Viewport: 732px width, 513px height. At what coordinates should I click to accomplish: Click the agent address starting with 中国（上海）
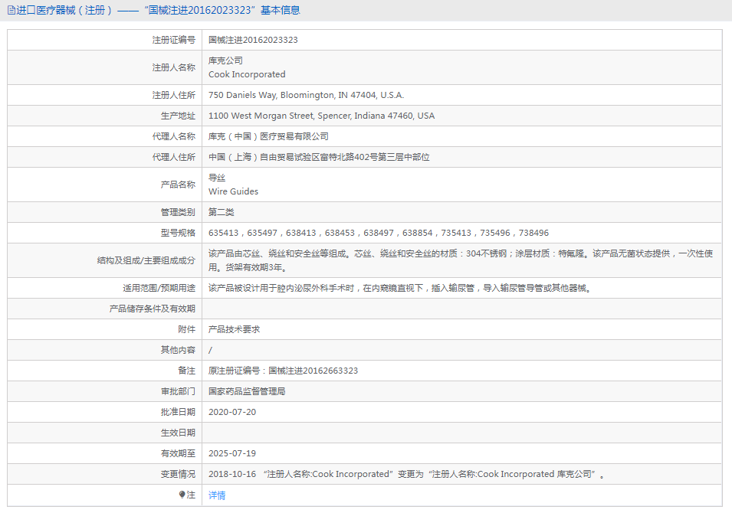pos(319,157)
